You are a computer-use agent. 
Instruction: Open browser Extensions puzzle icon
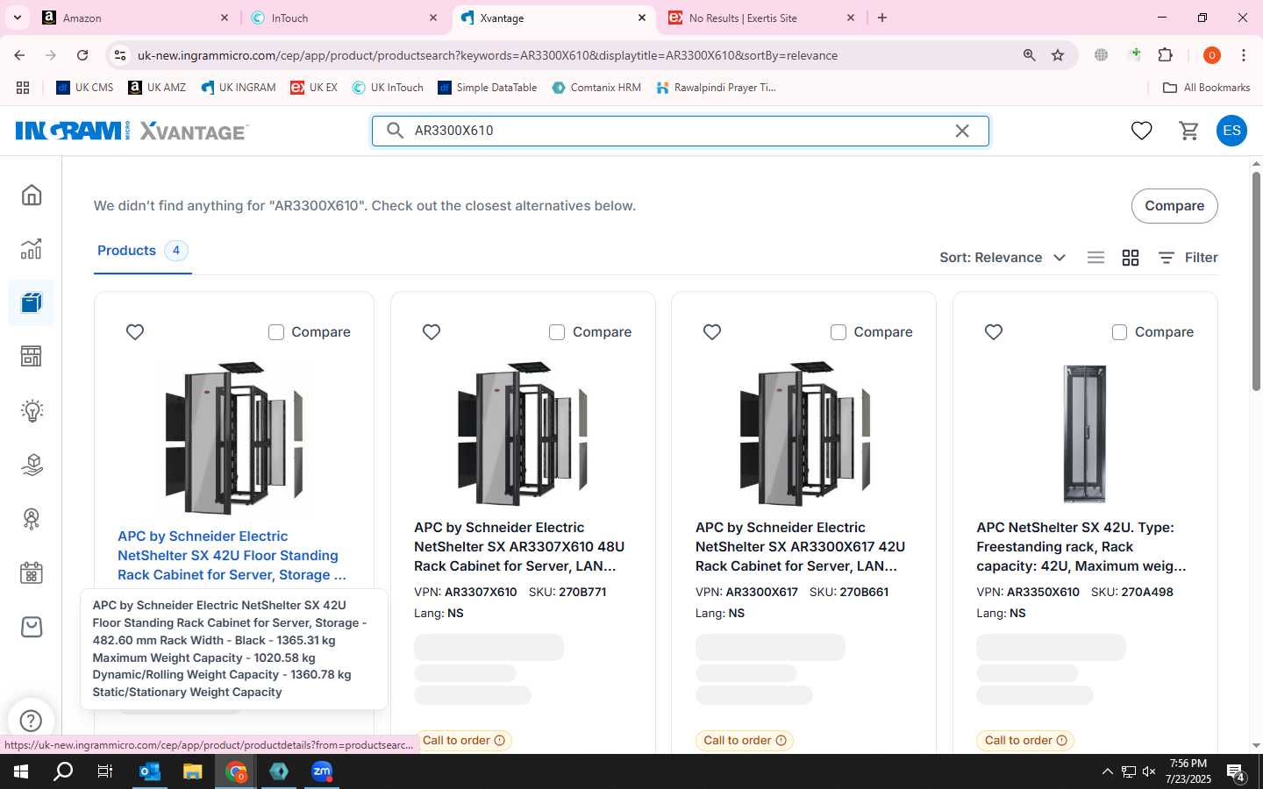(1165, 55)
